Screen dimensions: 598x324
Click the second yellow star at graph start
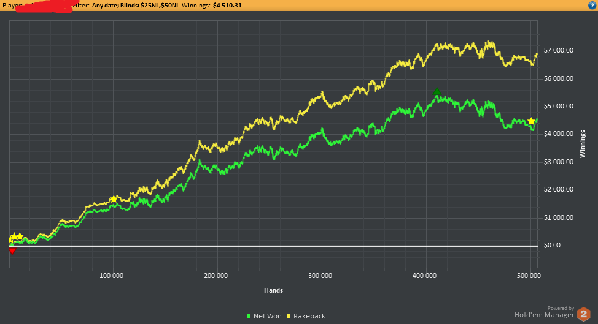click(x=20, y=236)
